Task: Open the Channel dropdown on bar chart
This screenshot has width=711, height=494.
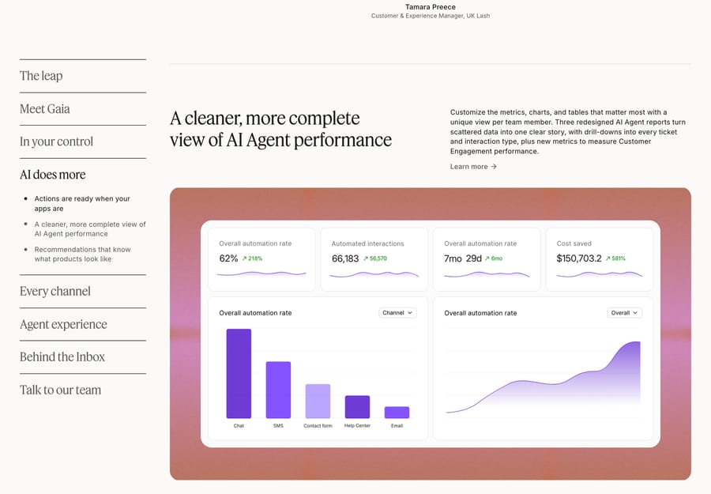Action: click(x=397, y=312)
